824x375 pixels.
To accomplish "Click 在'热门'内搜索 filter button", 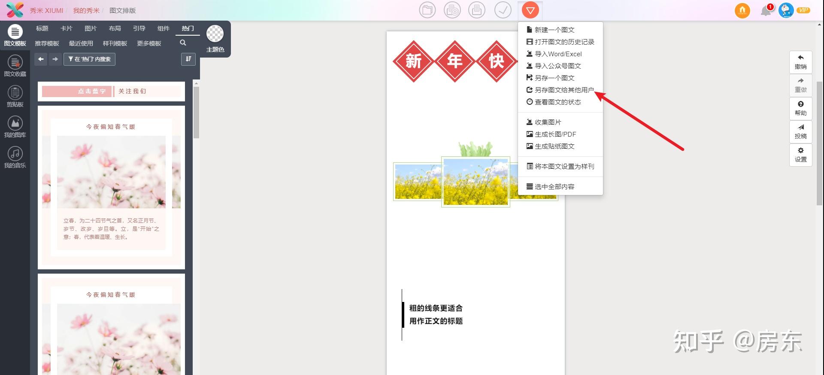I will coord(89,59).
